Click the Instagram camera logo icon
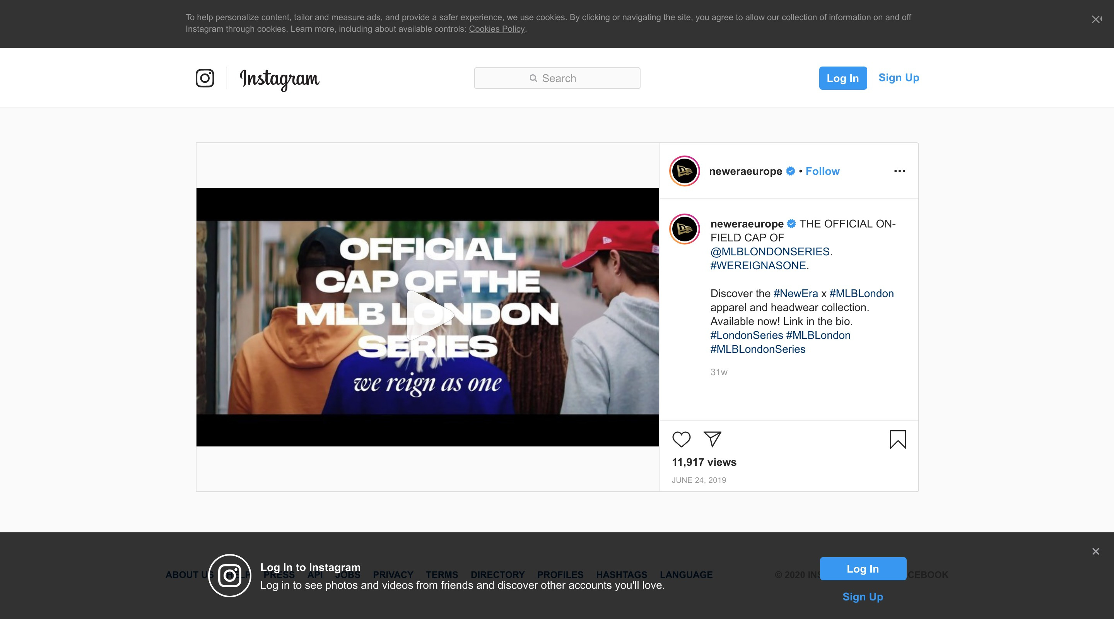This screenshot has width=1114, height=619. point(205,78)
